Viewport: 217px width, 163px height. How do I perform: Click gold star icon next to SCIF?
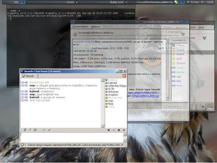(174, 59)
